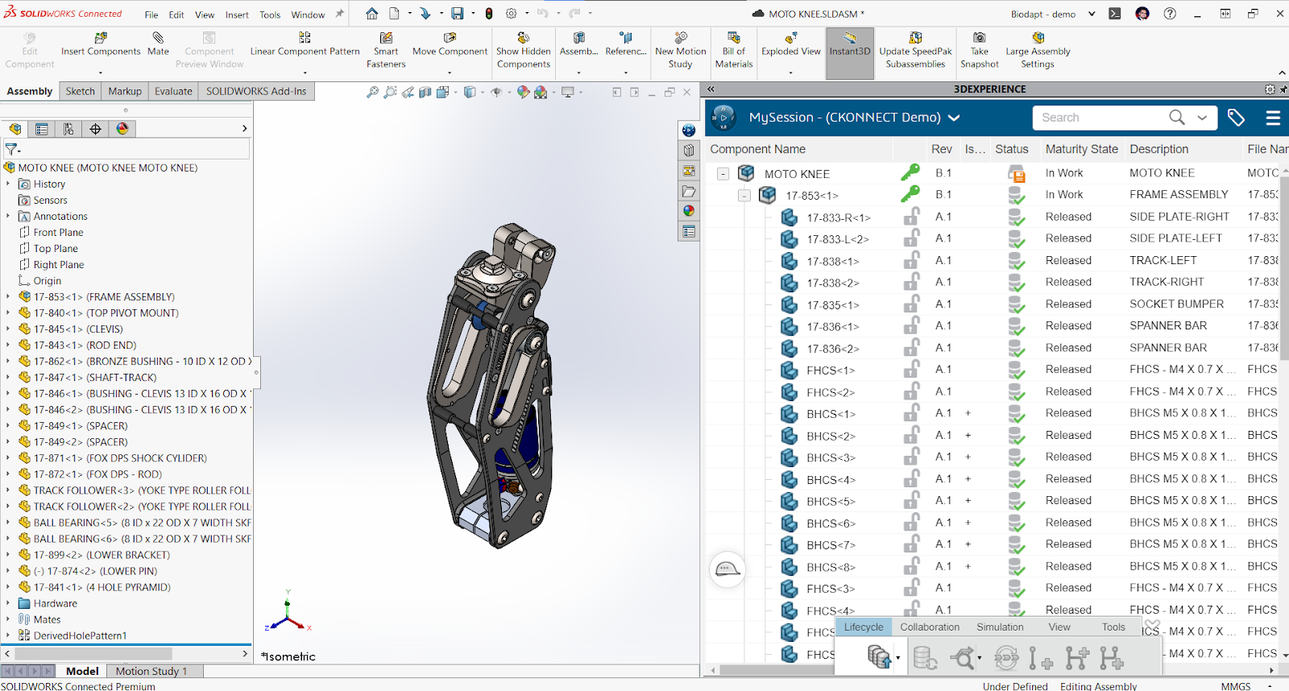
Task: Open the search options dropdown arrow
Action: [x=1202, y=118]
